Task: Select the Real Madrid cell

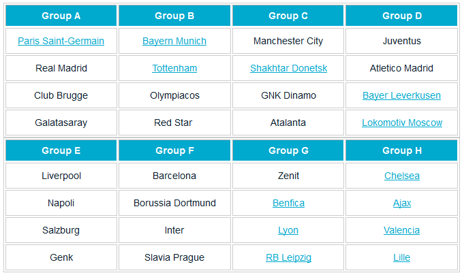Action: click(x=61, y=69)
